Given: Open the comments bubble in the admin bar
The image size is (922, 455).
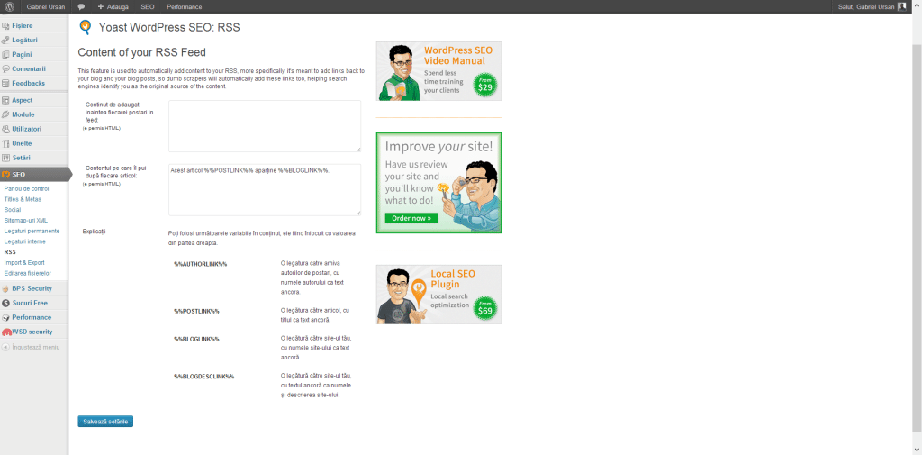Looking at the screenshot, I should click(x=81, y=7).
